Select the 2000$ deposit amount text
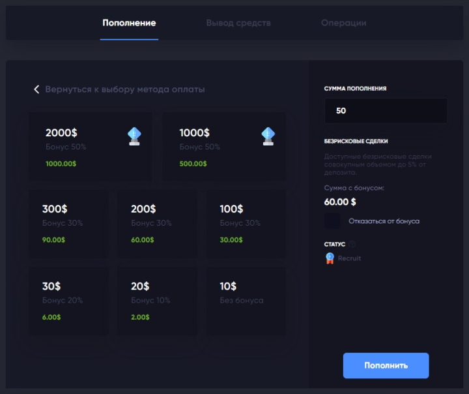The image size is (469, 394). [x=61, y=133]
